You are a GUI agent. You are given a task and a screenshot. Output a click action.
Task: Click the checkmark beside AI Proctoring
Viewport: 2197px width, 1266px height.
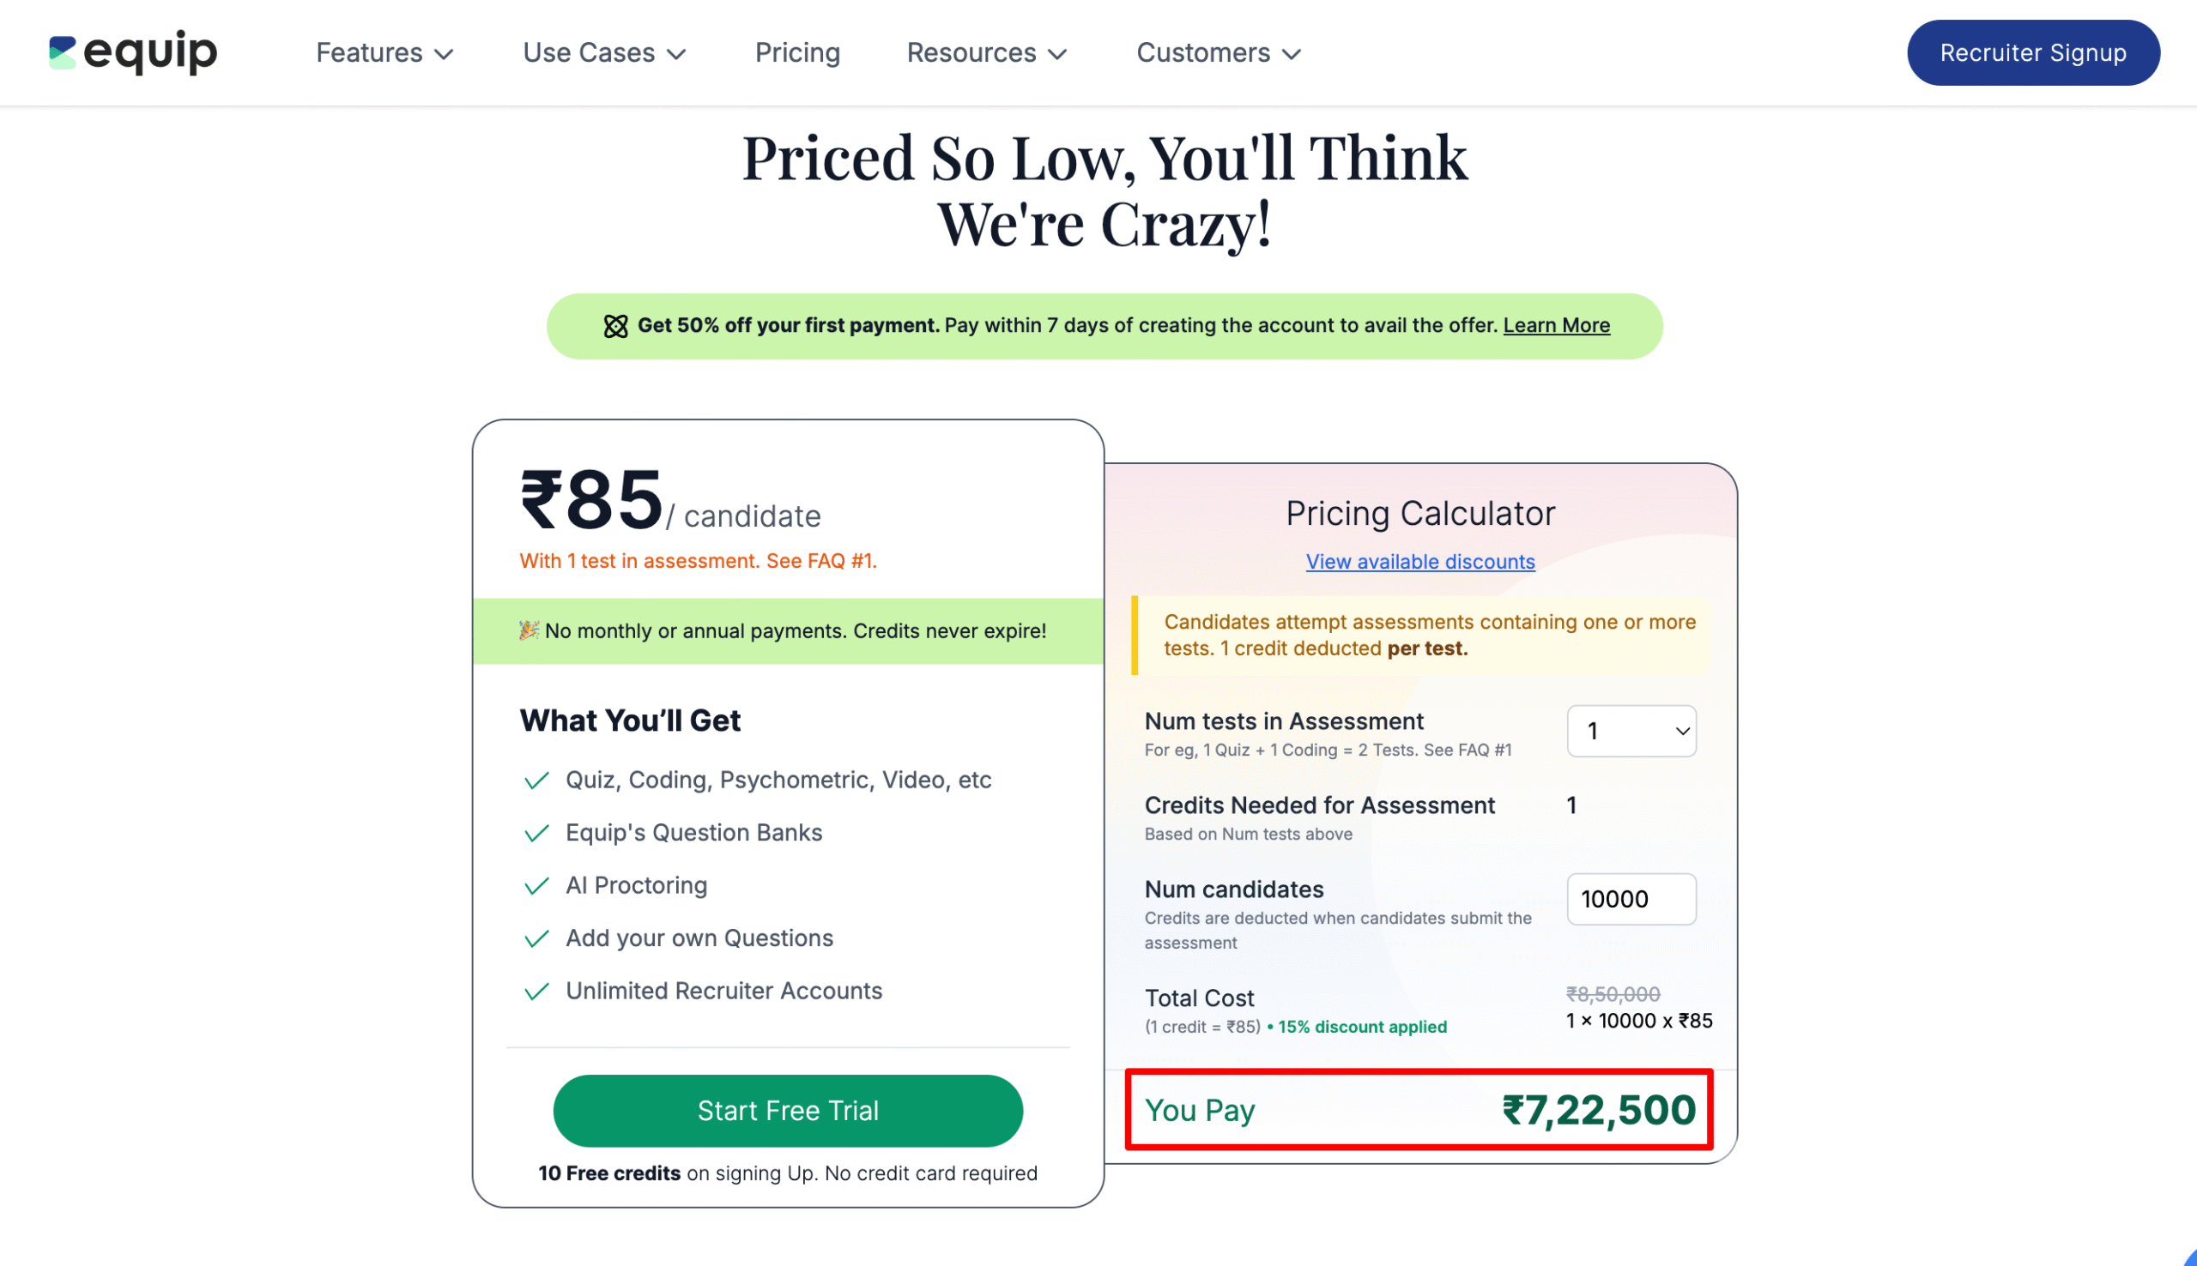point(536,885)
